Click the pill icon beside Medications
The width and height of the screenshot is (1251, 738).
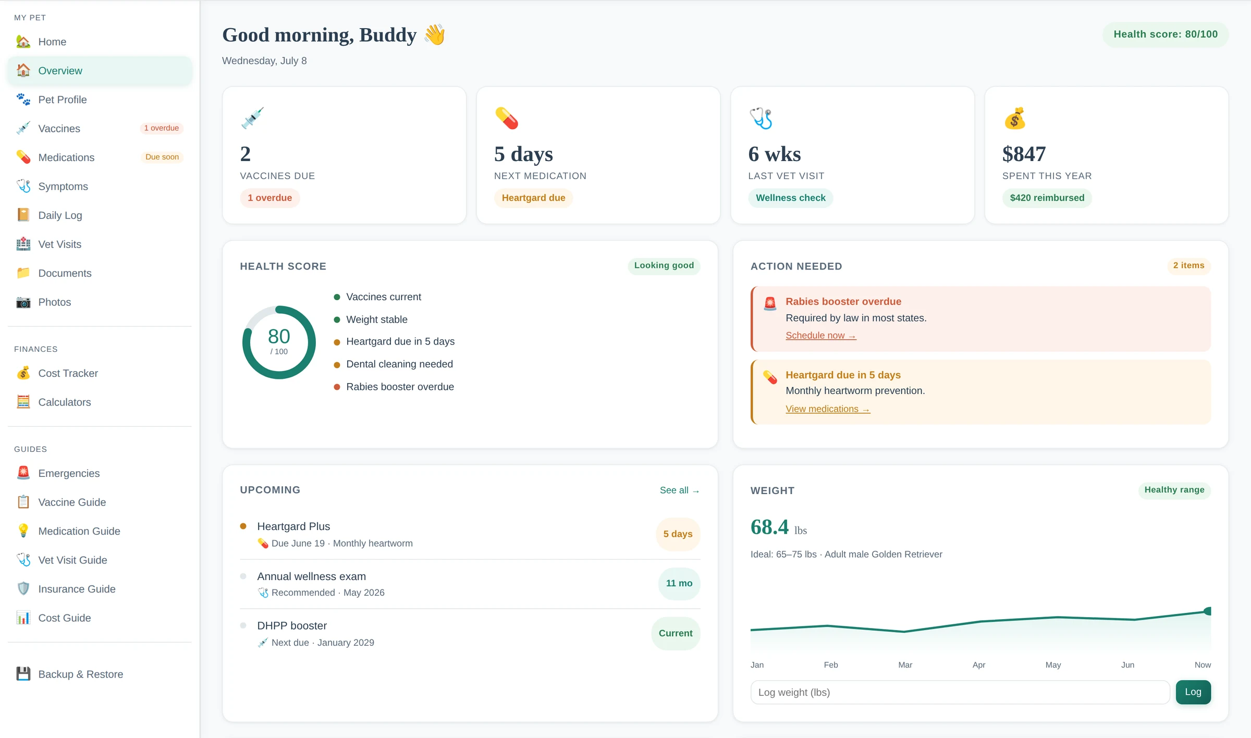[23, 157]
